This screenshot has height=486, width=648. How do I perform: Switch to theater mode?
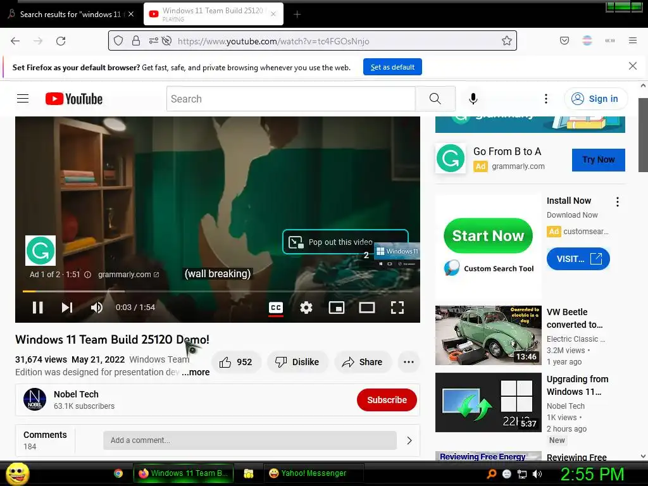(367, 308)
